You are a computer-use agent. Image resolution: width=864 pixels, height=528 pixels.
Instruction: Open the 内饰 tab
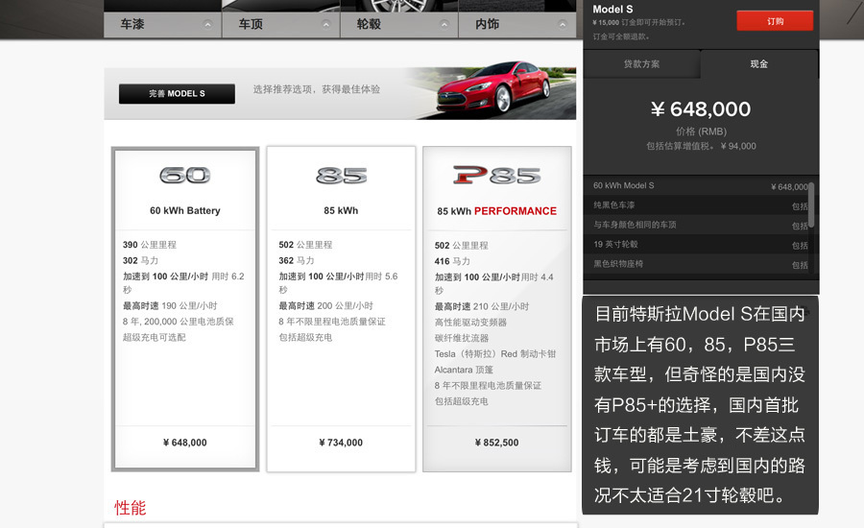[517, 24]
